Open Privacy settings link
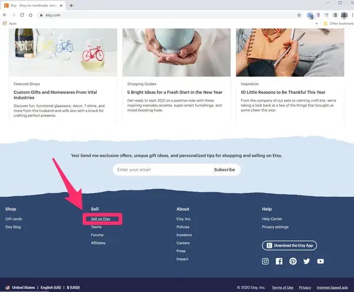 (275, 227)
